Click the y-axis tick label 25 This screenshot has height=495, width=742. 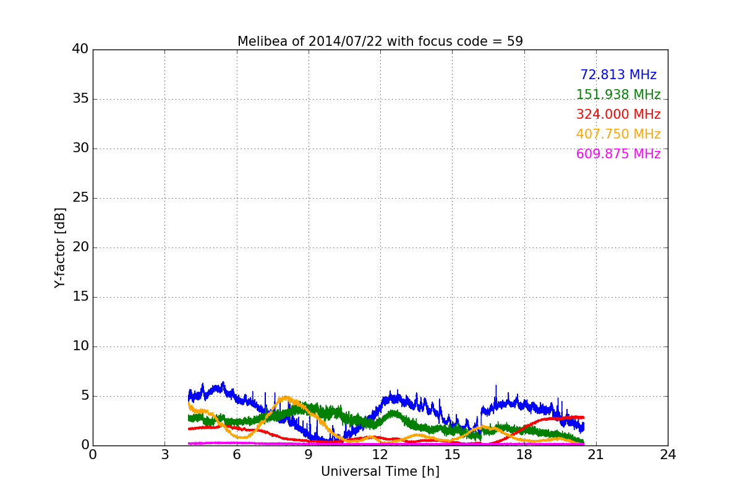pyautogui.click(x=80, y=198)
